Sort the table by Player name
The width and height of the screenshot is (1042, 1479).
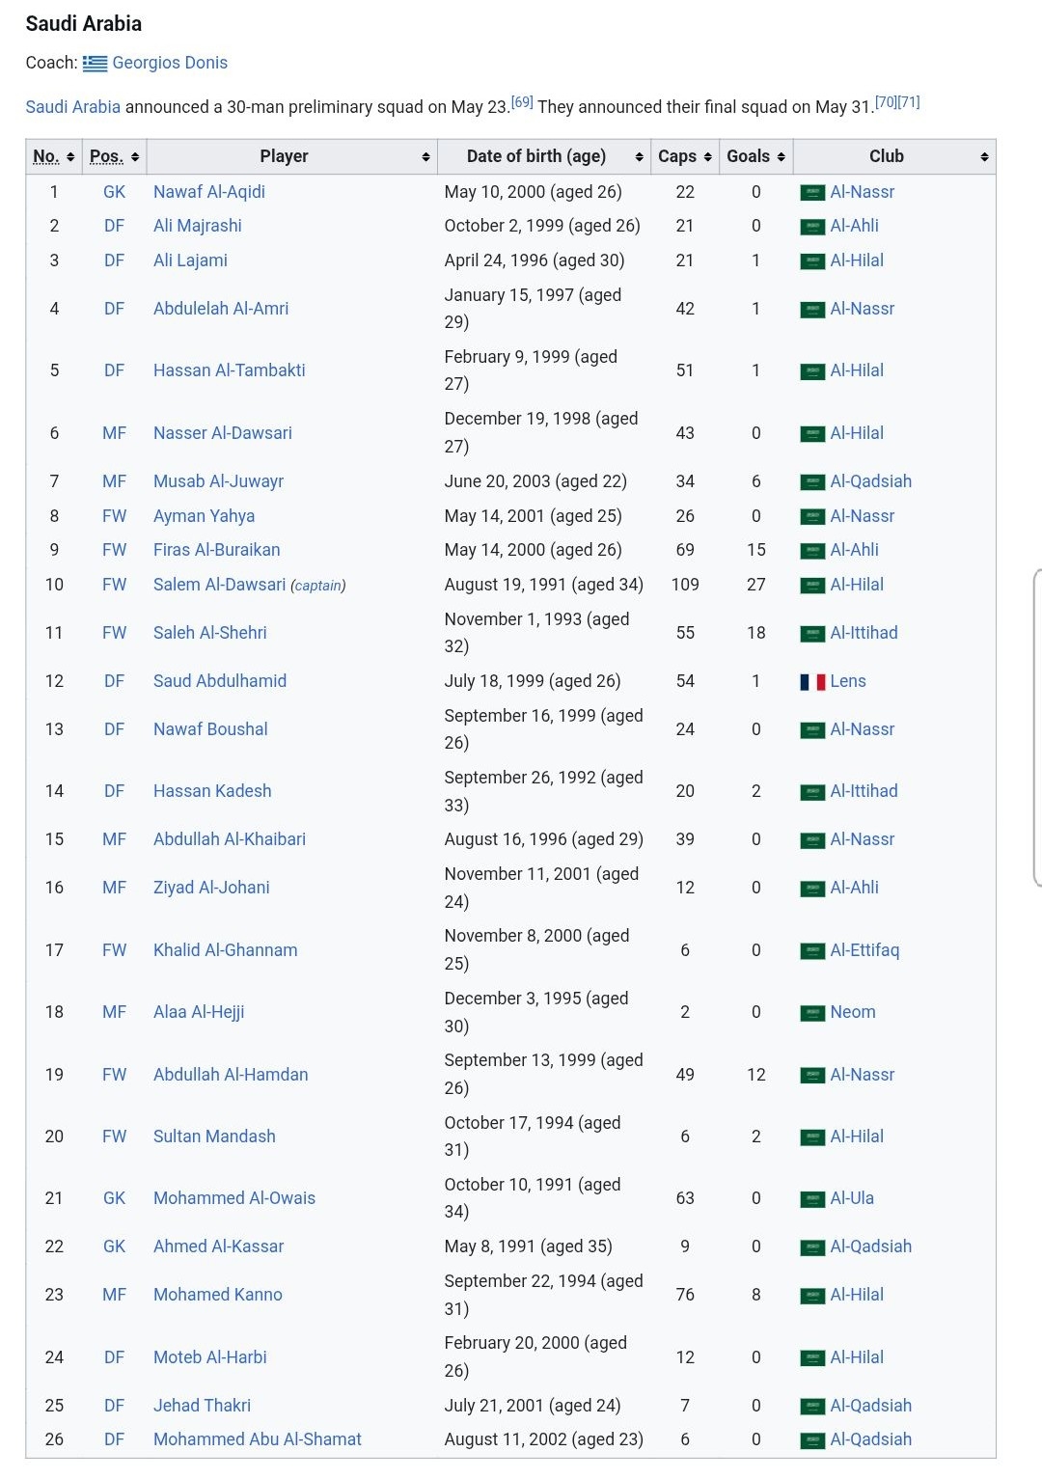pos(291,156)
